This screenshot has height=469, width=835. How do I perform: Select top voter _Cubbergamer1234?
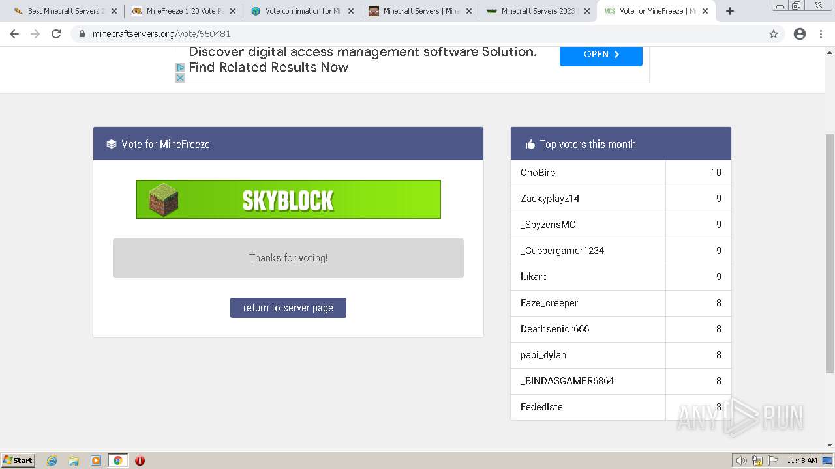pyautogui.click(x=562, y=251)
